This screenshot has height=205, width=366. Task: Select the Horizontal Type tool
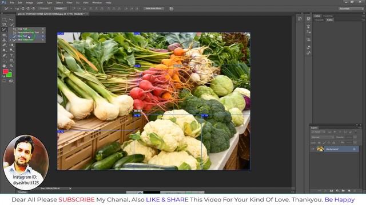pos(11,55)
